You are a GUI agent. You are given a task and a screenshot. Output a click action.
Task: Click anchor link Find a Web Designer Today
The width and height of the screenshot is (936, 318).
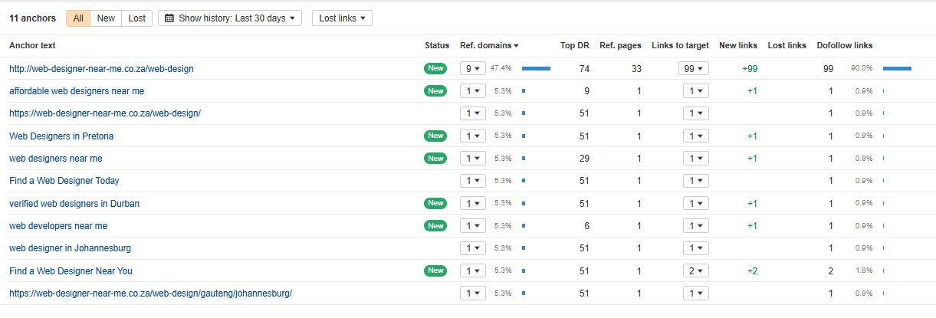[x=64, y=181]
